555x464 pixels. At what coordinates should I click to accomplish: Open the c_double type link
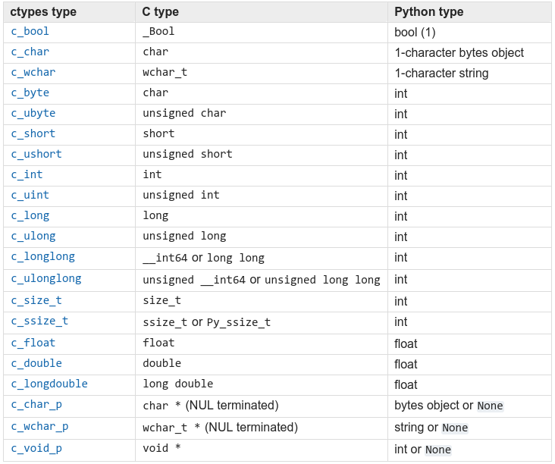36,364
